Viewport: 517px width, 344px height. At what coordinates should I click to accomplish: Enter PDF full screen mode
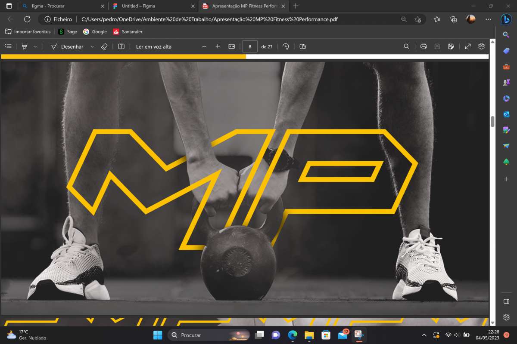[x=468, y=46]
